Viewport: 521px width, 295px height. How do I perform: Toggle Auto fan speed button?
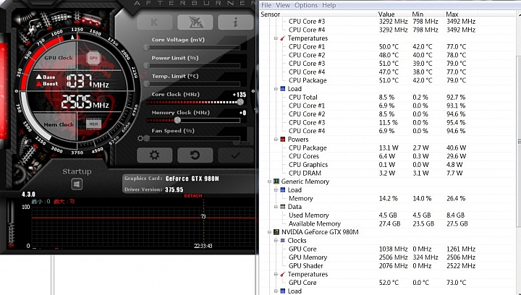tap(245, 143)
